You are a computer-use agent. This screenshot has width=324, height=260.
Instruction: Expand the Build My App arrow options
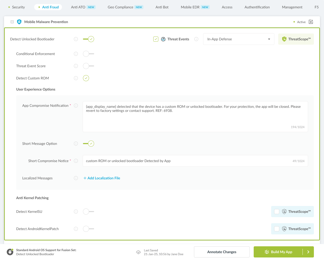308,252
